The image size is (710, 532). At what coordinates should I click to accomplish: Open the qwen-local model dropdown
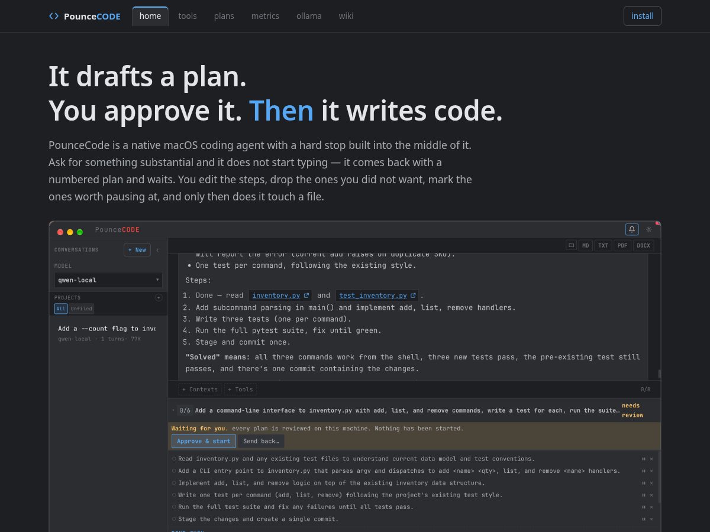tap(108, 280)
